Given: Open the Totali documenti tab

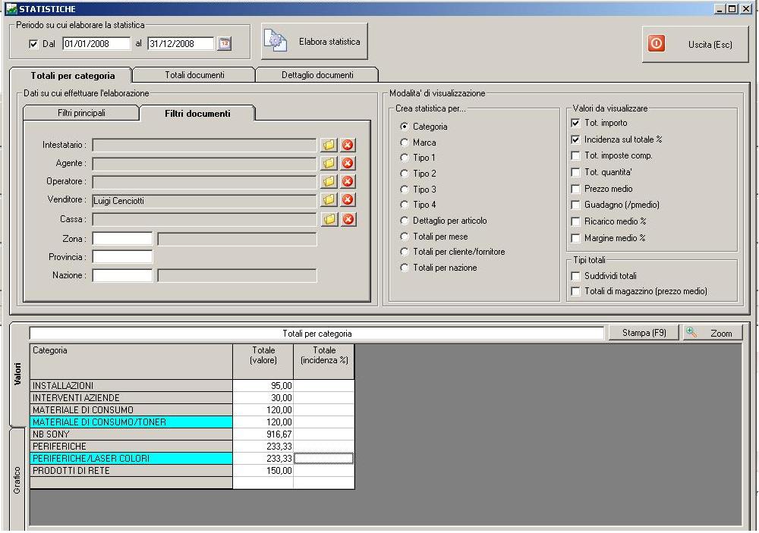Looking at the screenshot, I should (194, 75).
